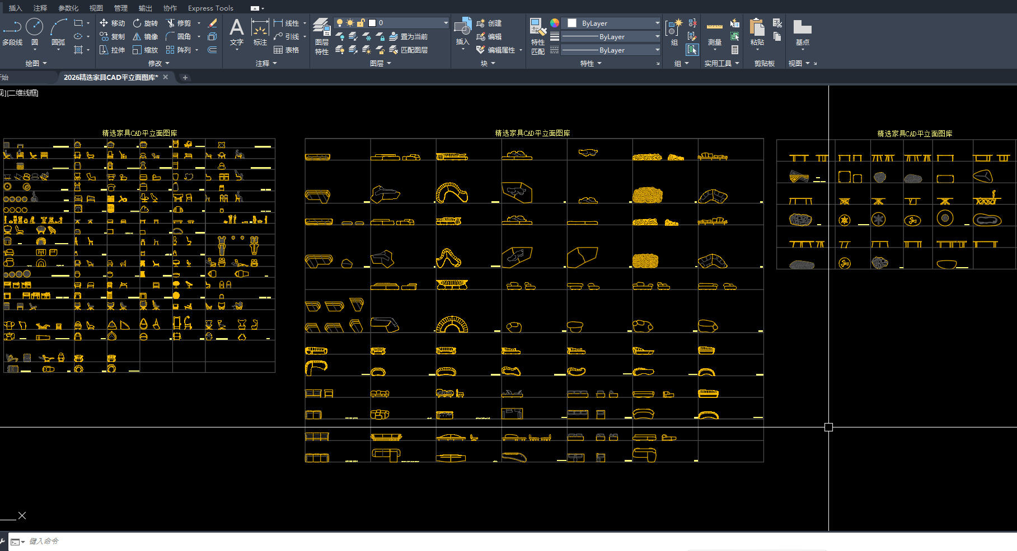
Task: Open the layer name dropdown list
Action: click(x=446, y=23)
